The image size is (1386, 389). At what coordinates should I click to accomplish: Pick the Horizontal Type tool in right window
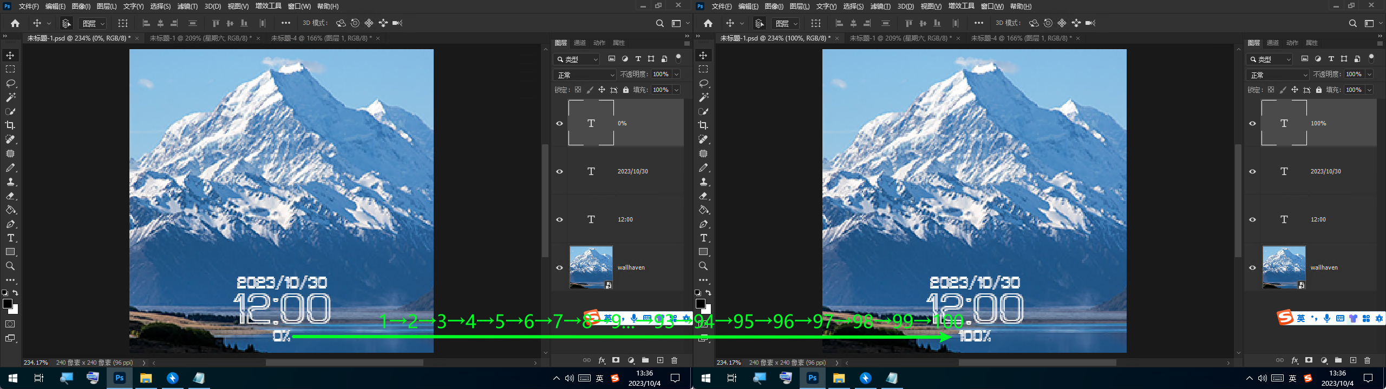[x=703, y=238]
